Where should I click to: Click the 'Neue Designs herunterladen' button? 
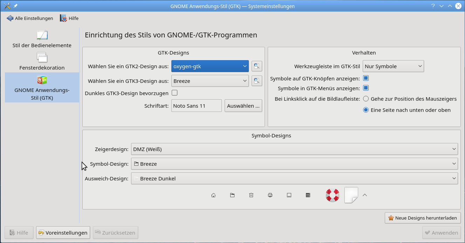[x=422, y=218]
